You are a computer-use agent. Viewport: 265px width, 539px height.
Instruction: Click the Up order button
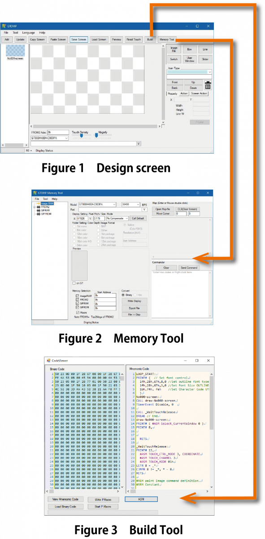[x=193, y=83]
